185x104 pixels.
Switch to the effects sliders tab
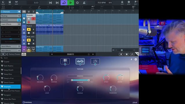(x=95, y=61)
